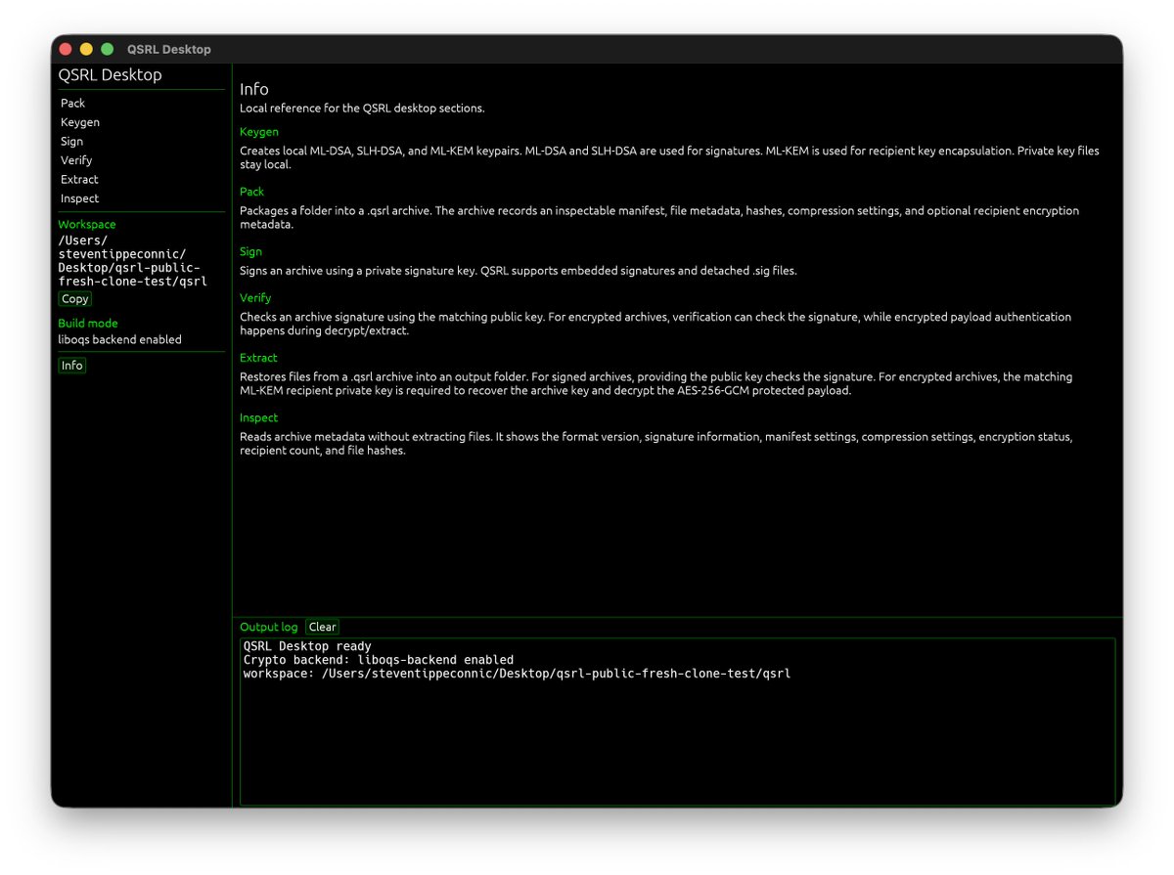Click the green Inspect heading in Info

pos(259,417)
